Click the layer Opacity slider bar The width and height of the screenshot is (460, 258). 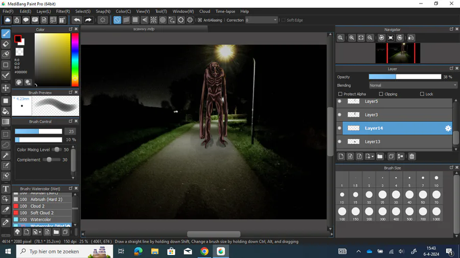(405, 77)
